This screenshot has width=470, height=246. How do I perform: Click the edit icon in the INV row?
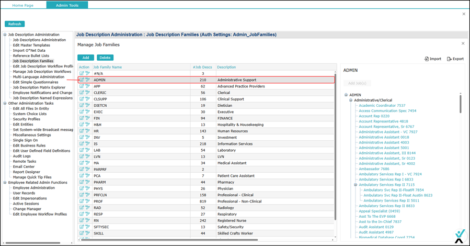click(x=82, y=137)
